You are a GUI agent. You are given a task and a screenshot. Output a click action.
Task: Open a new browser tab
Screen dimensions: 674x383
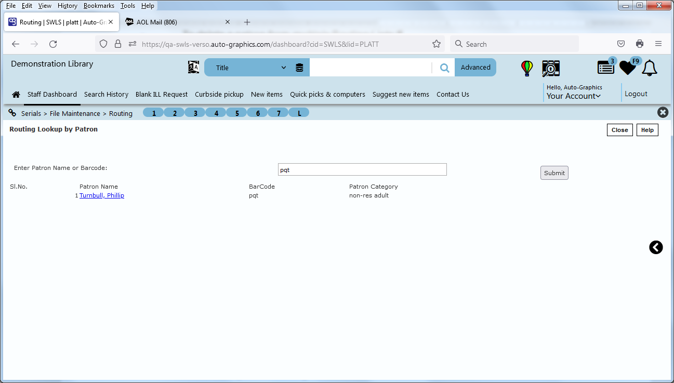(247, 22)
